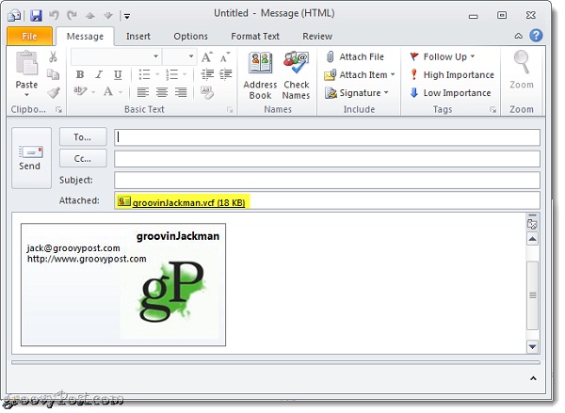Open Signature dropdown

tap(356, 93)
